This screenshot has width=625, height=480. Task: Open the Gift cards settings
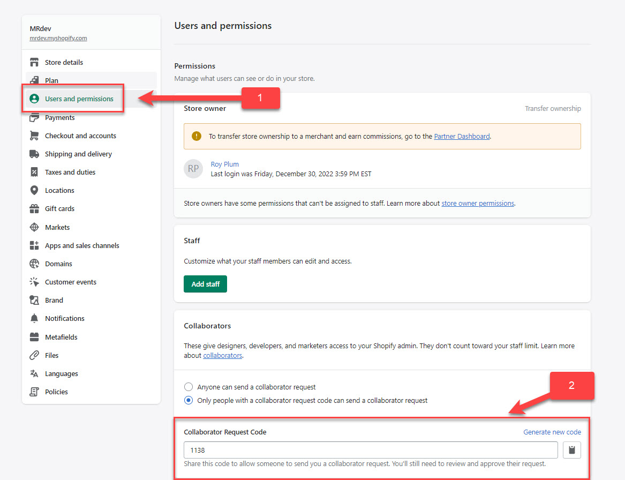[61, 208]
